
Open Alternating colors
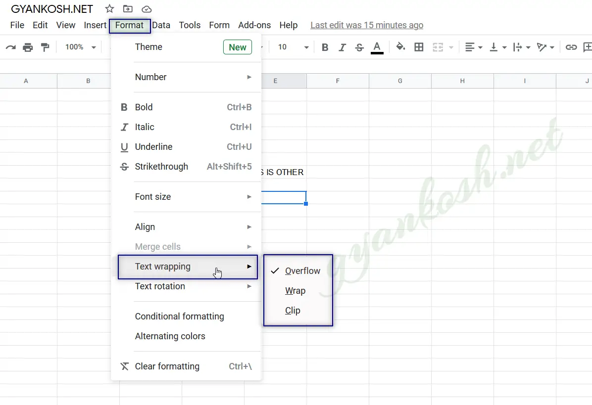tap(186, 336)
